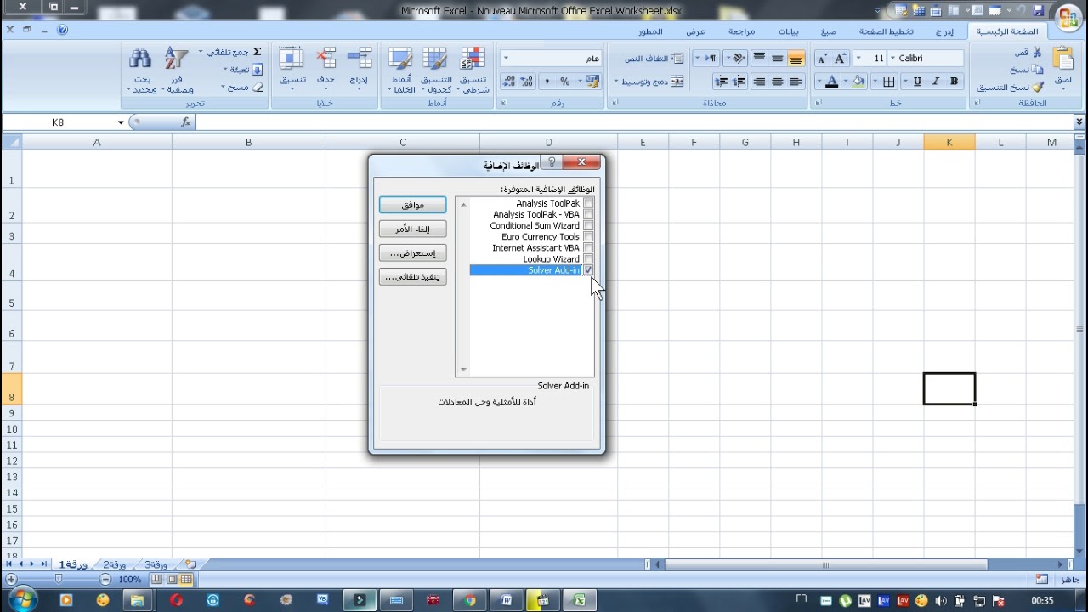
Task: Check the Analysis ToolPak - VBA checkbox
Action: pyautogui.click(x=588, y=214)
